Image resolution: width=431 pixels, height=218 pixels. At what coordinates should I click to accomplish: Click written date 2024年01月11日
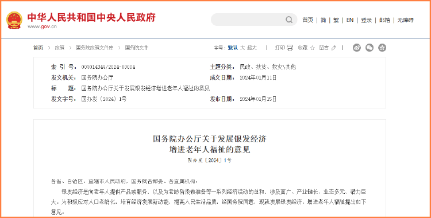(x=258, y=77)
